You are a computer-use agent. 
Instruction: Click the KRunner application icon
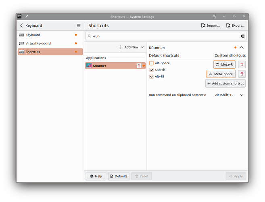point(89,66)
